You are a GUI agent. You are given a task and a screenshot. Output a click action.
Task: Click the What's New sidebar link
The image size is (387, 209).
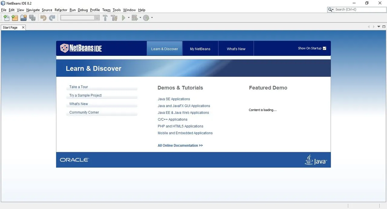pyautogui.click(x=79, y=104)
